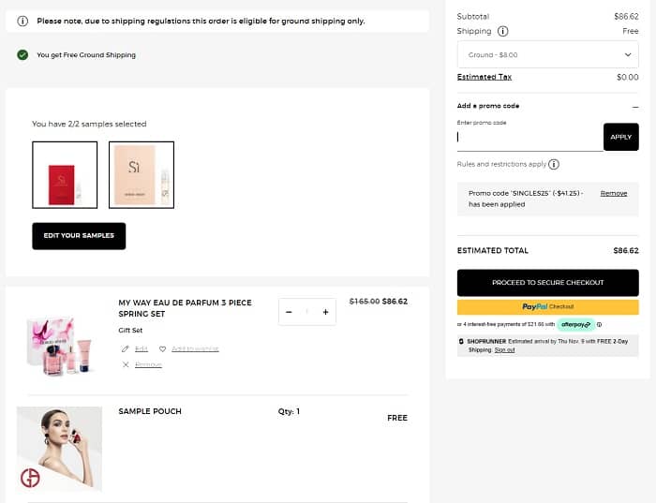This screenshot has height=503, width=656.
Task: Click the X remove icon for the gift set
Action: pyautogui.click(x=127, y=364)
